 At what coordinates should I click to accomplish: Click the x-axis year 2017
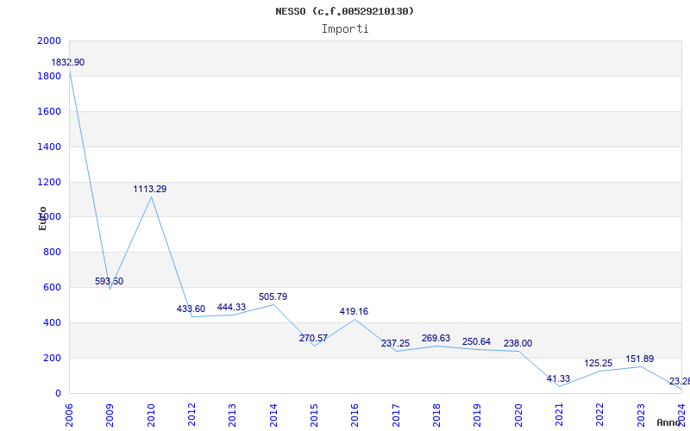[396, 415]
